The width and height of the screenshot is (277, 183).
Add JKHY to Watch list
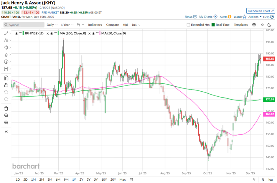tap(240, 17)
